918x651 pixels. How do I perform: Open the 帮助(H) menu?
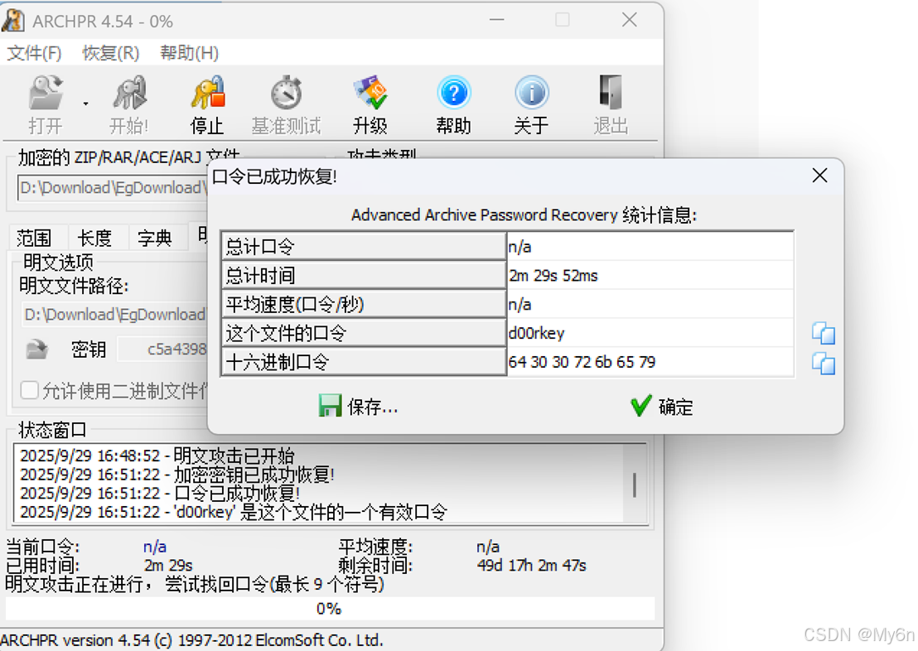tap(189, 53)
